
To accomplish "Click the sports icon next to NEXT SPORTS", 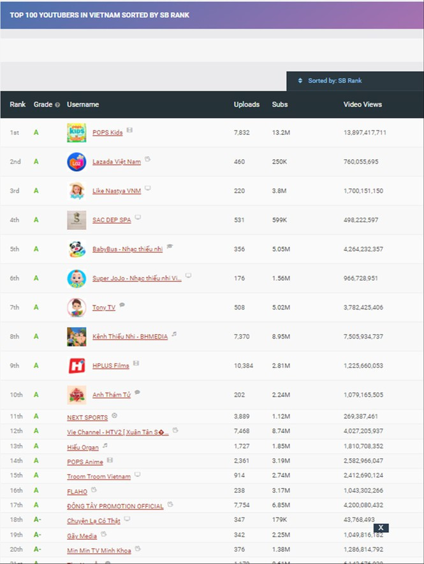I will point(115,415).
